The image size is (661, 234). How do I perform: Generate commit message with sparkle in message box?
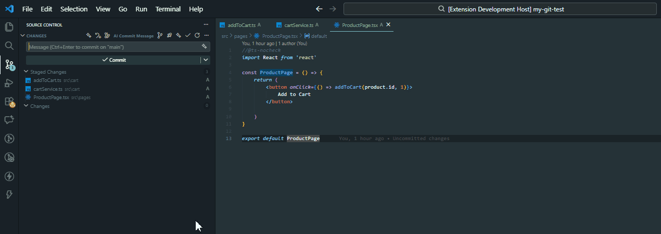pos(205,47)
